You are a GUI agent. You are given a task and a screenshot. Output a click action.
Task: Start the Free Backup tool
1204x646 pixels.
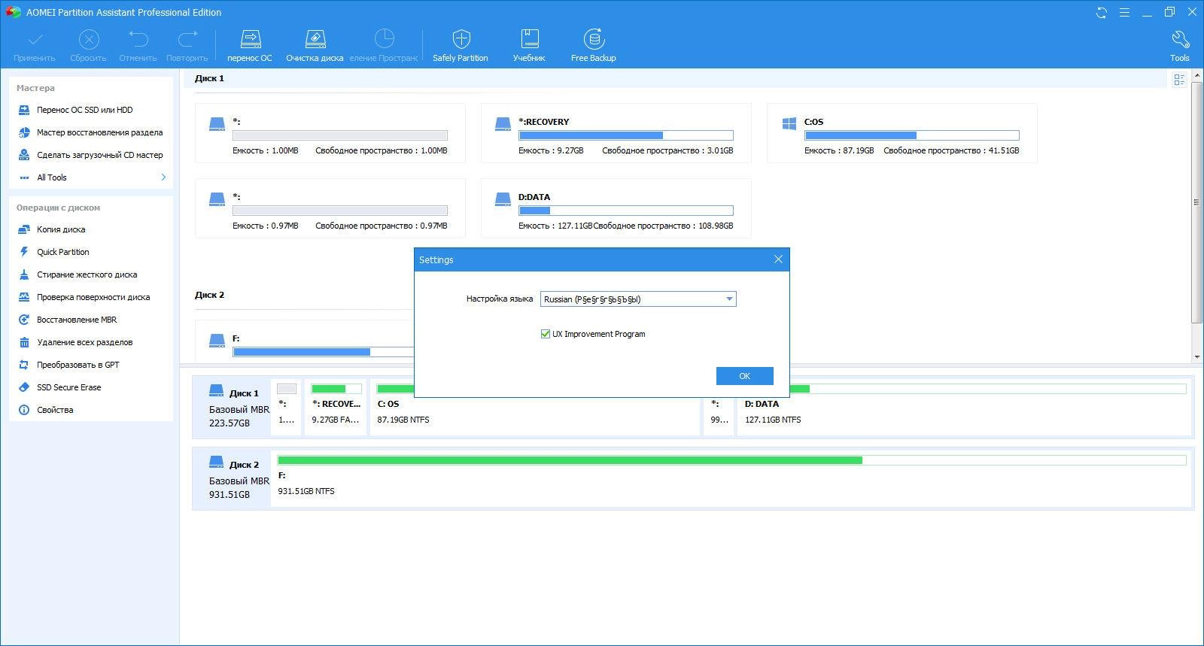pyautogui.click(x=594, y=45)
